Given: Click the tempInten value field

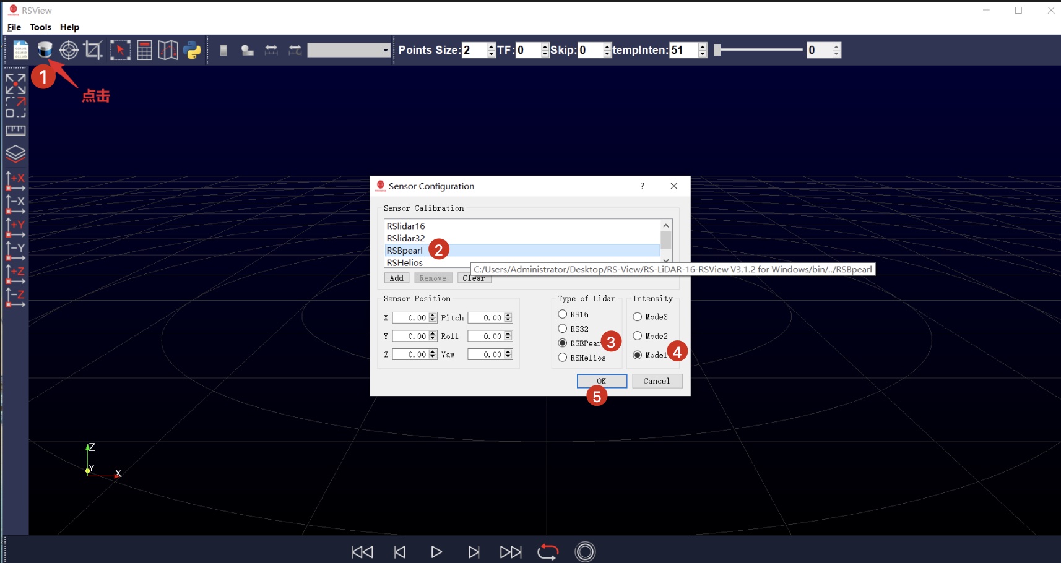Looking at the screenshot, I should click(684, 50).
